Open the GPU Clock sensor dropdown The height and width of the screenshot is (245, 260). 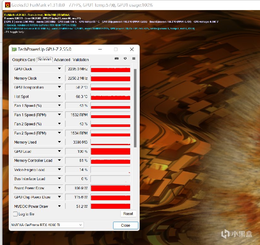(59, 69)
